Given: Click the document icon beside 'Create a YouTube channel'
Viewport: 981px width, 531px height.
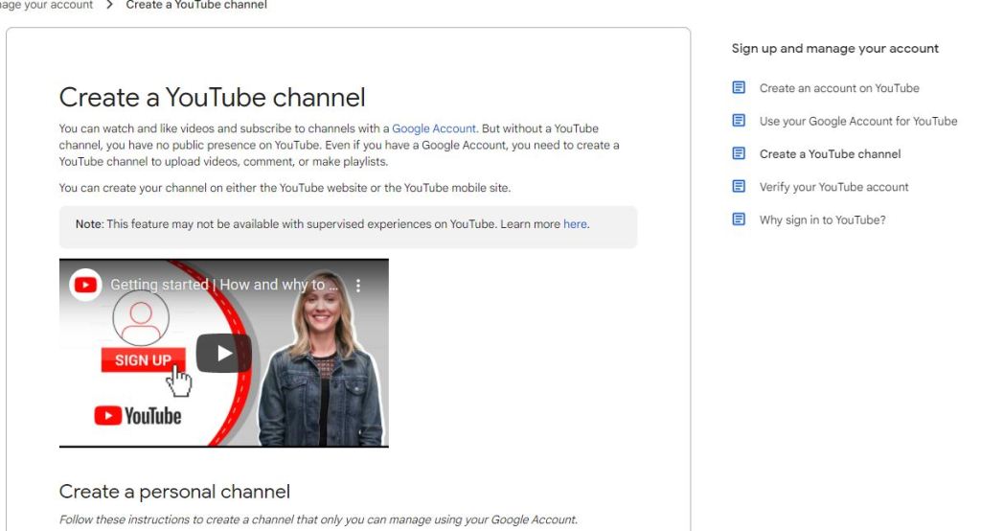Looking at the screenshot, I should coord(739,153).
